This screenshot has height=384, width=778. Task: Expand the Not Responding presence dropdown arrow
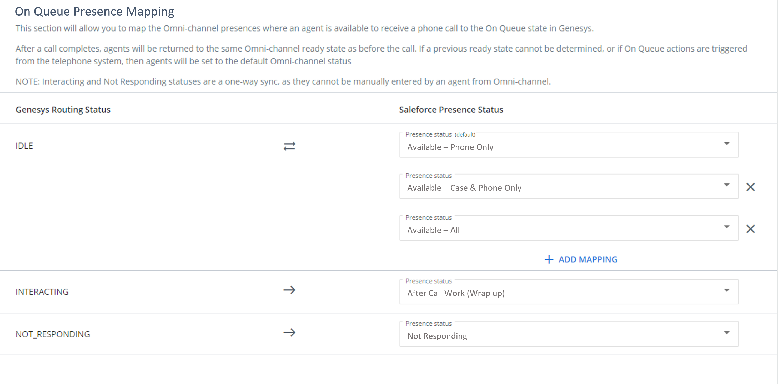(x=727, y=333)
